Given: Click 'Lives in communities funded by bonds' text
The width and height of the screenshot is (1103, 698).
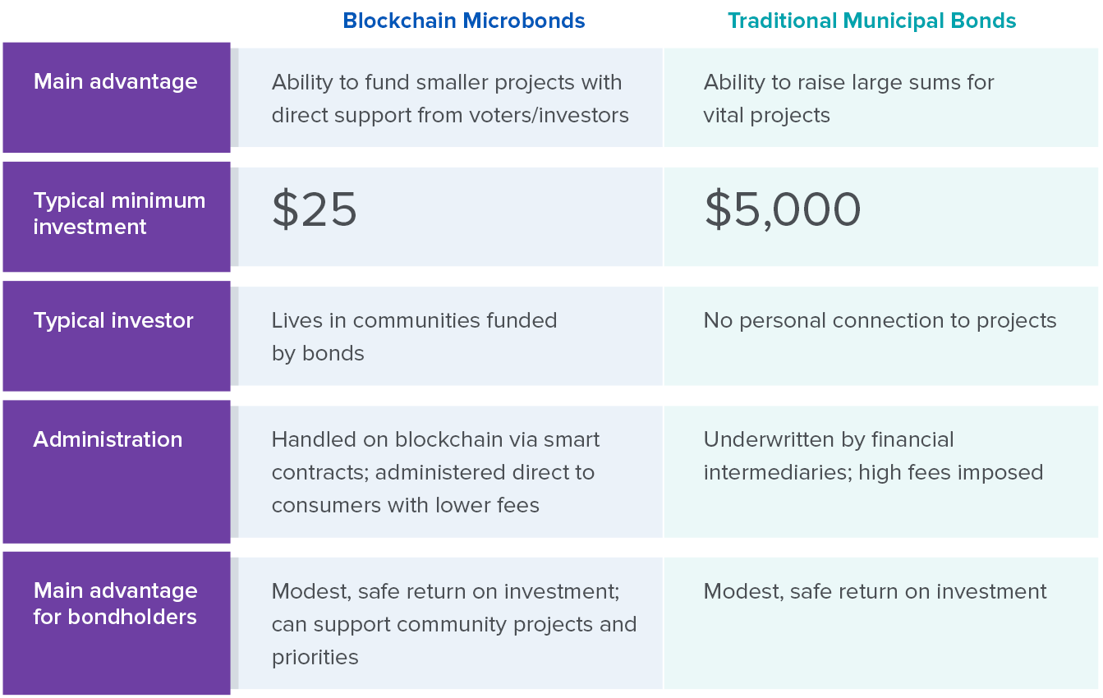Looking at the screenshot, I should (x=415, y=337).
